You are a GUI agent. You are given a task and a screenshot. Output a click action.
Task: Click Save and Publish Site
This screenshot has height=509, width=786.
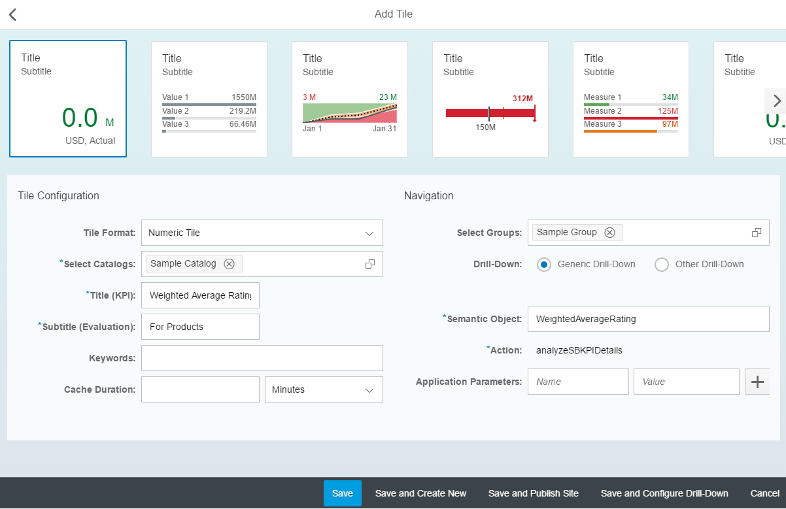click(533, 493)
